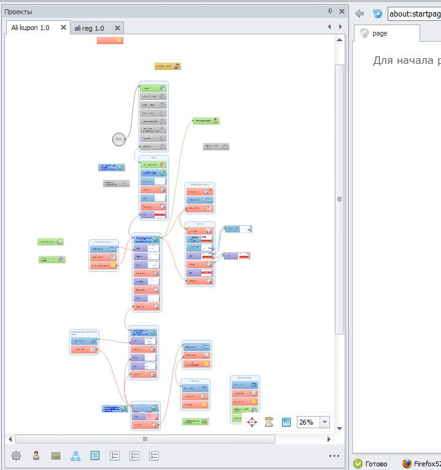This screenshot has width=441, height=470.
Task: Open the blue table grid icon
Action: click(95, 456)
